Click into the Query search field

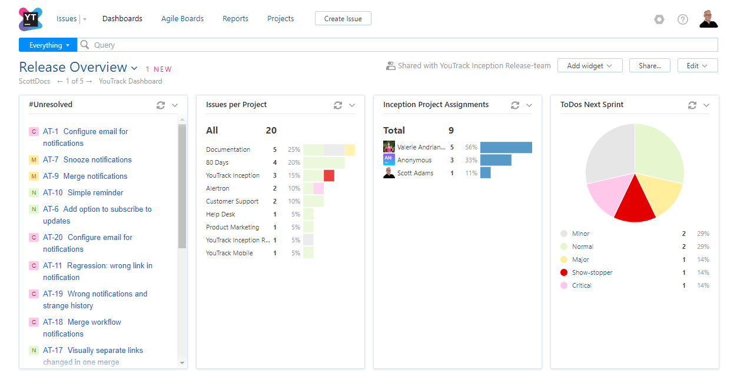(x=400, y=45)
